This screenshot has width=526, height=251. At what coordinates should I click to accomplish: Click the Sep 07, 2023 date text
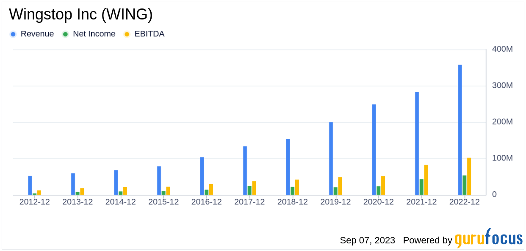click(367, 240)
